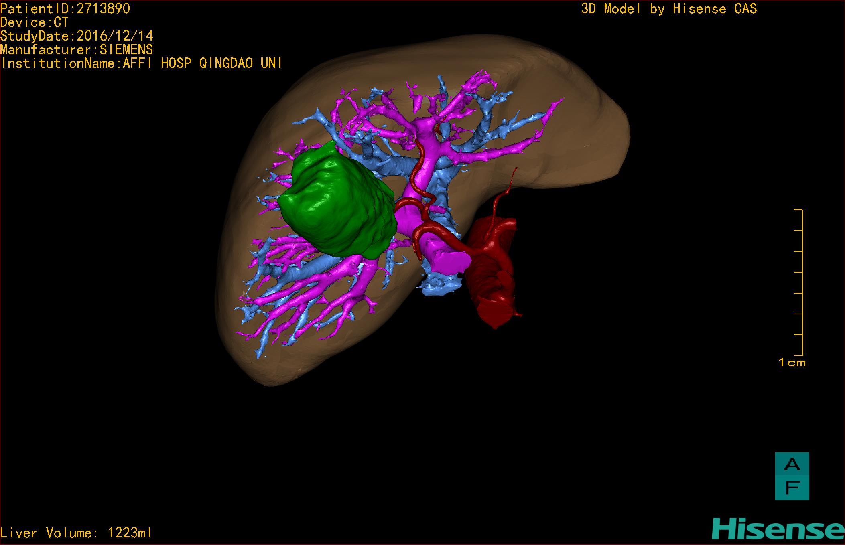
Task: Click the PatientID:2713890 text
Action: [65, 9]
